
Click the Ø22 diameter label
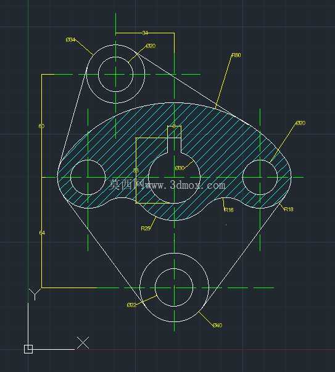(131, 305)
